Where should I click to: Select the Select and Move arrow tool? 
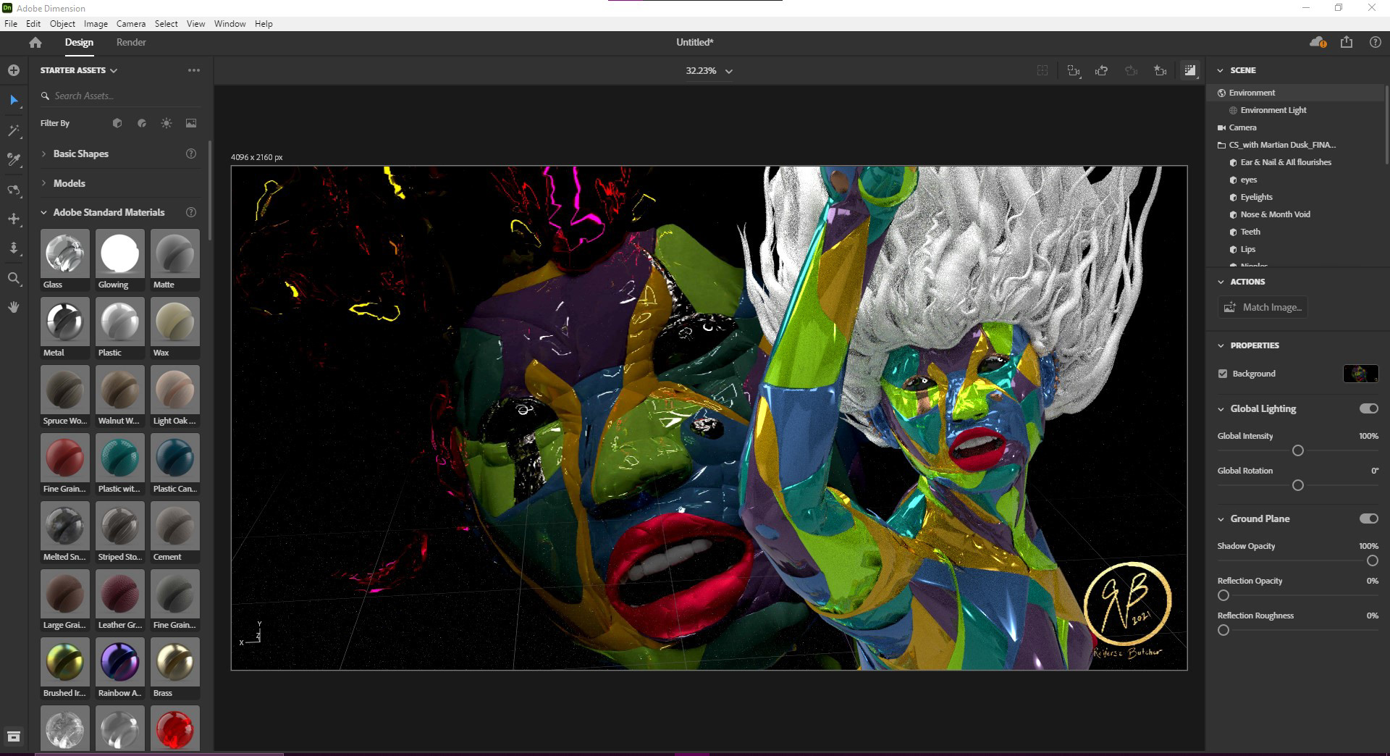coord(14,100)
